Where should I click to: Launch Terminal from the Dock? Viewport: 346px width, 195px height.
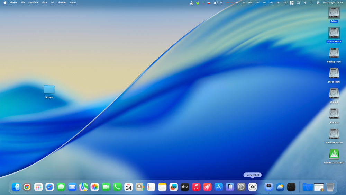point(291,187)
